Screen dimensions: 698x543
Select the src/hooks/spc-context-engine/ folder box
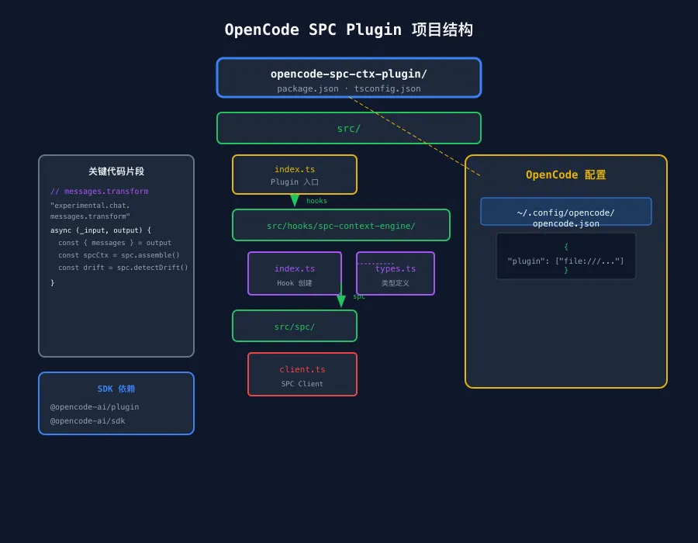341,225
